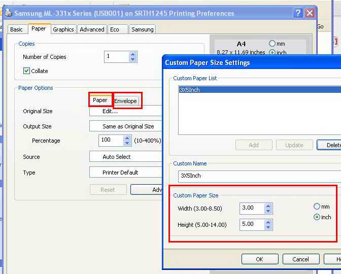This screenshot has width=341, height=274.
Task: Open the help question mark button
Action: click(298, 13)
